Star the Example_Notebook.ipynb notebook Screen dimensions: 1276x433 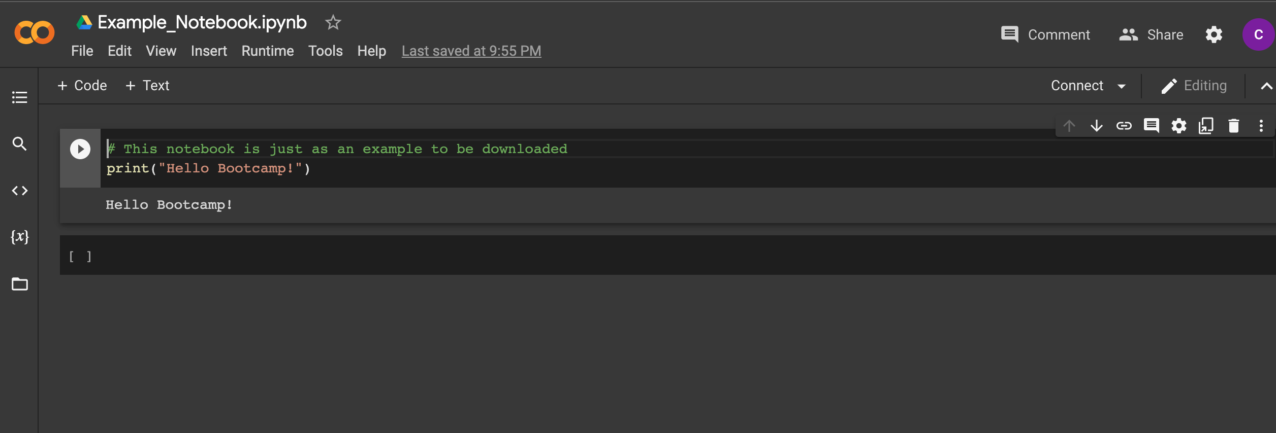point(333,22)
